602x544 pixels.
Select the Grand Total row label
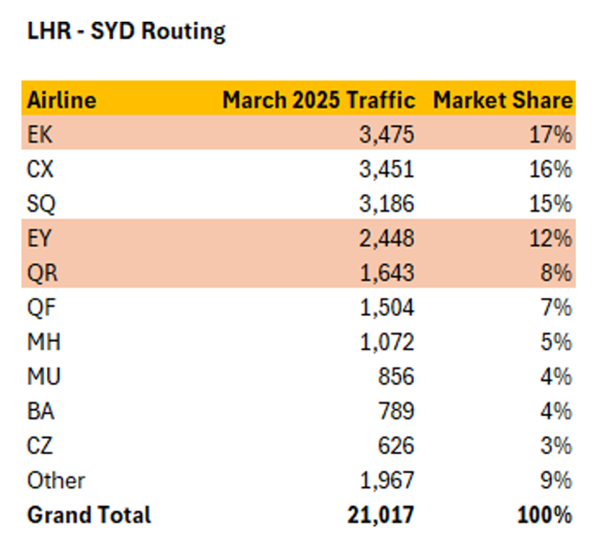pyautogui.click(x=89, y=515)
